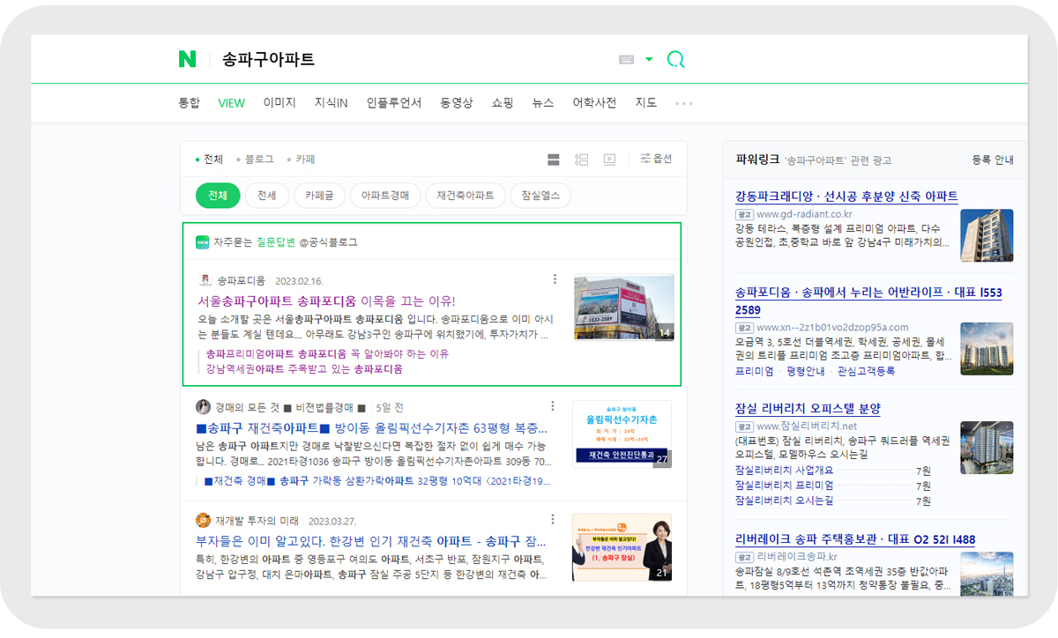1058x638 pixels.
Task: Select the 재건축아파트 keyword chip
Action: click(466, 196)
